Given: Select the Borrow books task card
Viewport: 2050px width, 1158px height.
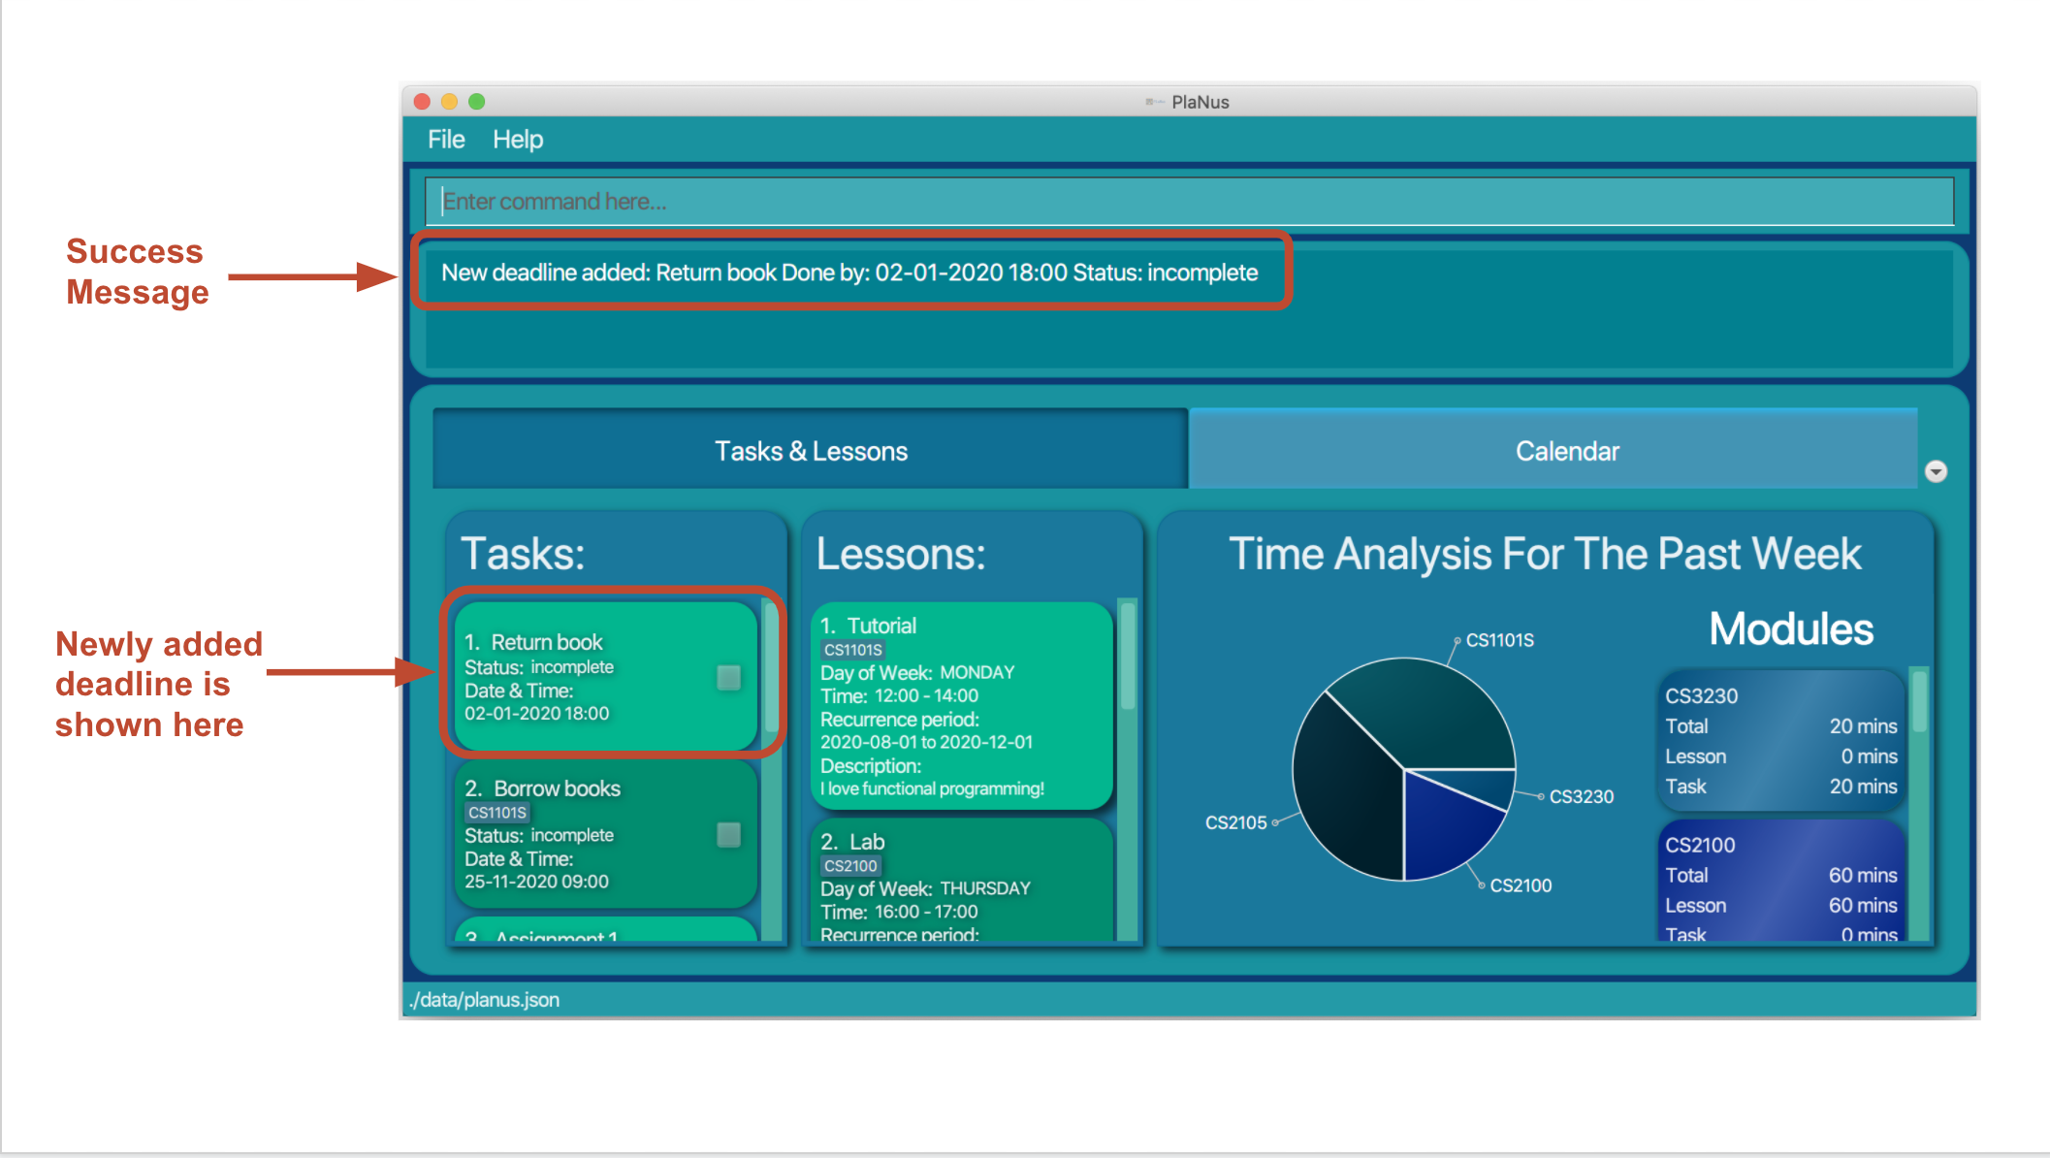Looking at the screenshot, I should [x=605, y=834].
